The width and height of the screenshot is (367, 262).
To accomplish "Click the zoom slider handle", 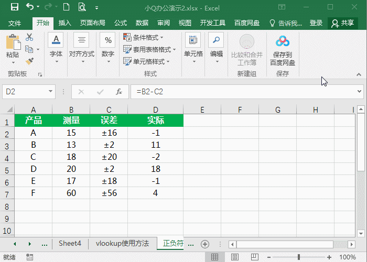I will (299, 257).
